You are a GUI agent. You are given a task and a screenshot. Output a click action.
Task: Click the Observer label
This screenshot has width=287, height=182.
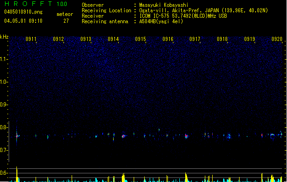93,5
